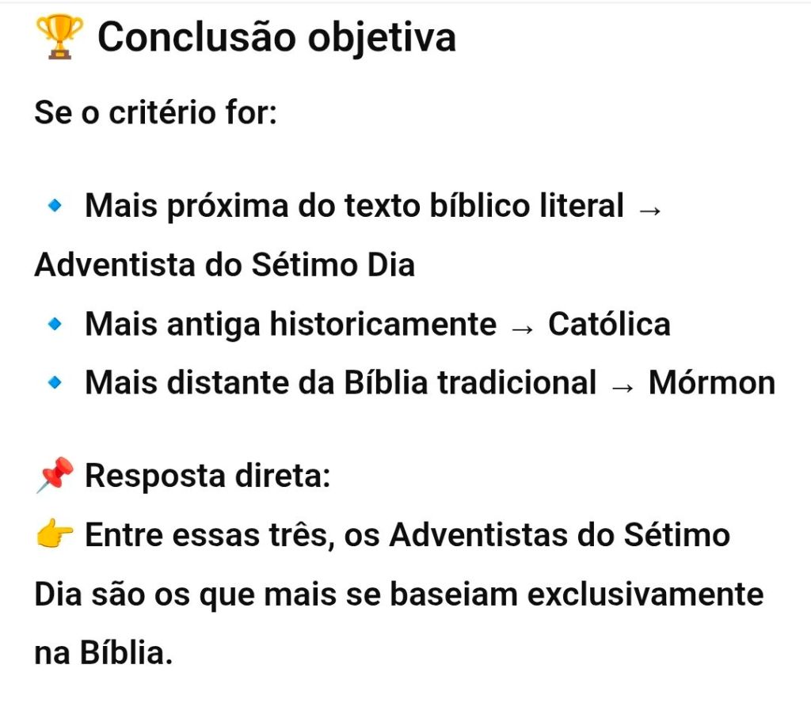Click the line starting "Entre essas três"
This screenshot has height=718, width=811.
pos(407,536)
